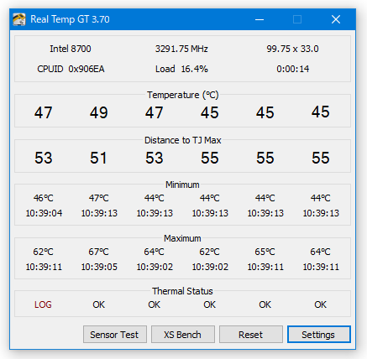Click the Distance to TJ Max label

click(182, 140)
